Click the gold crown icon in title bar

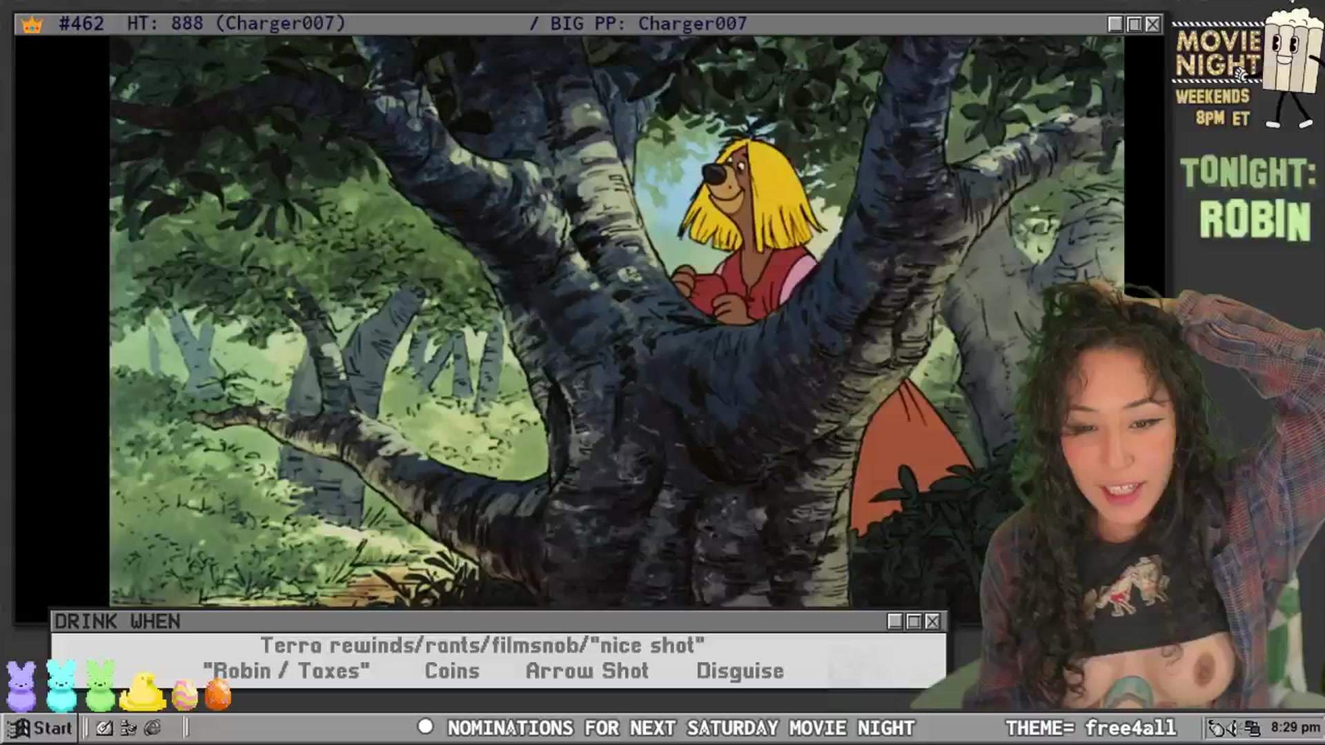pos(32,25)
